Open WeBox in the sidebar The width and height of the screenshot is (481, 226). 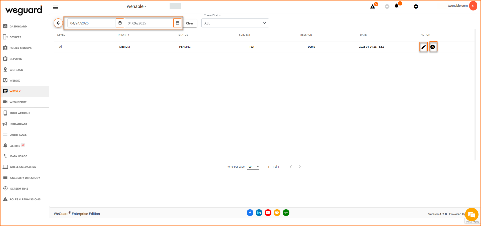(25, 80)
